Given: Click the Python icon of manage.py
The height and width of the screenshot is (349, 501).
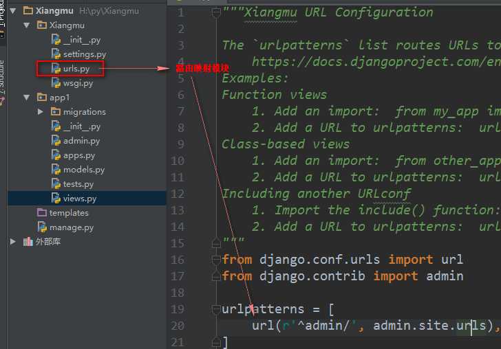Looking at the screenshot, I should point(42,227).
